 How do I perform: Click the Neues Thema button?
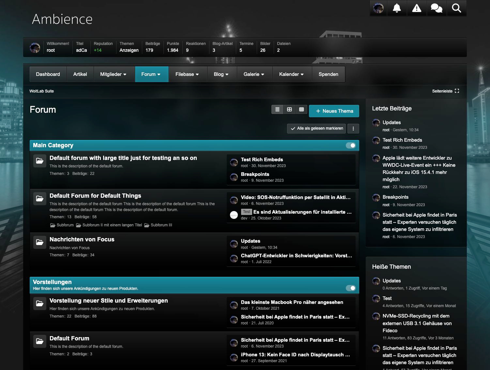pyautogui.click(x=334, y=111)
